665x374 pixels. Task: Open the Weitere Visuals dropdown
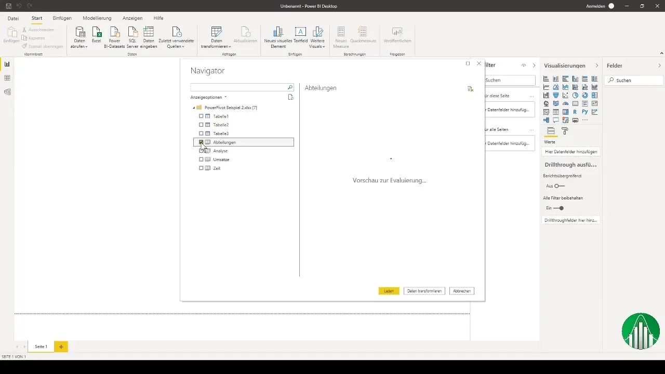coord(317,37)
